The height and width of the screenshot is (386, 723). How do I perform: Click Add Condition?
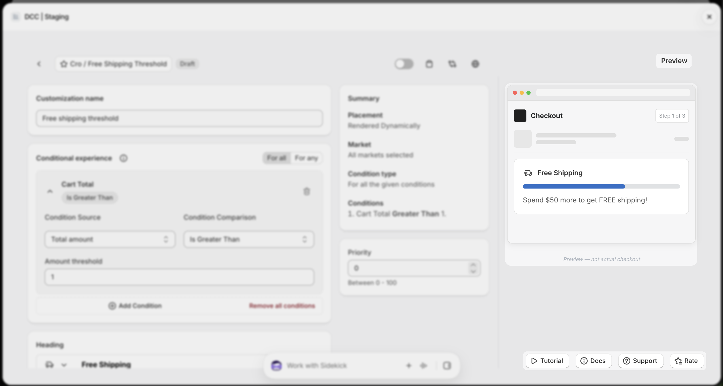coord(135,306)
